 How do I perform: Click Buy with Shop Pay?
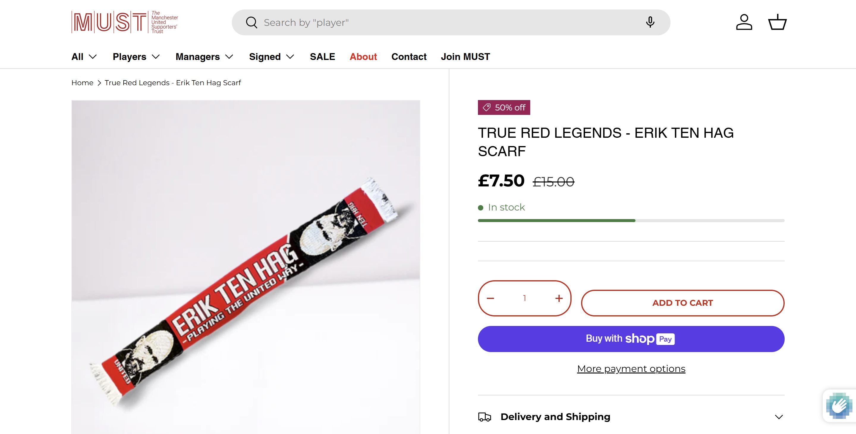tap(631, 339)
